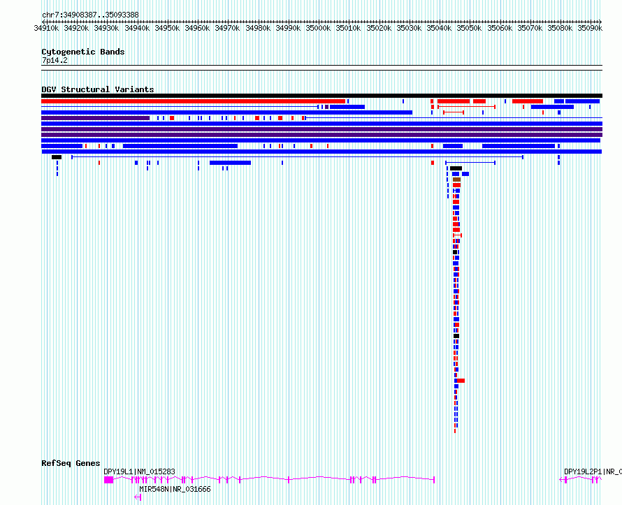Click the 35010k ruler label
Viewport: 622px width, 505px height.
(348, 28)
